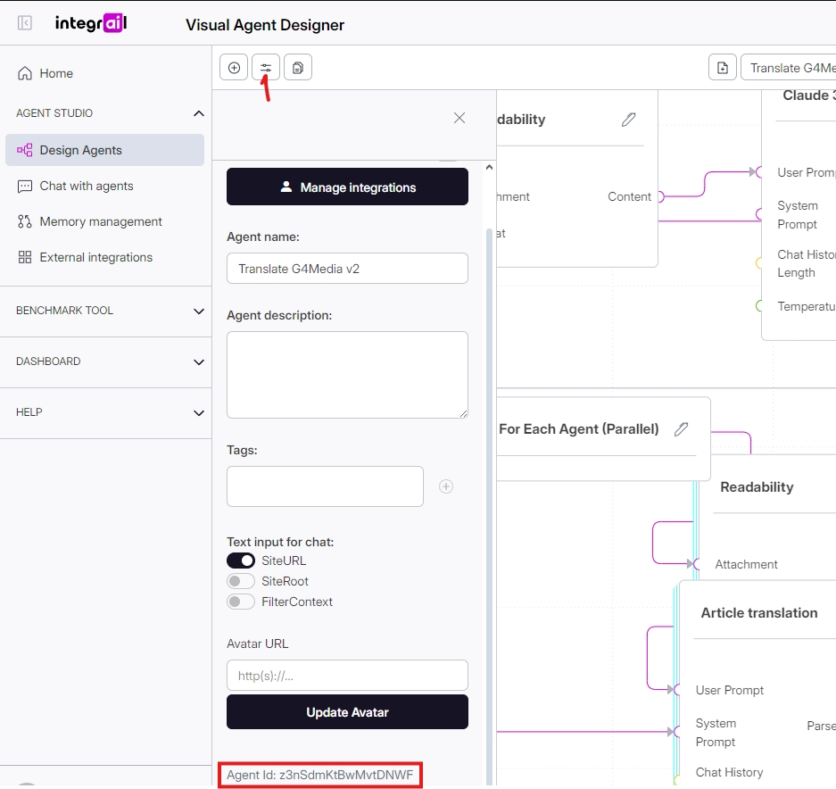Open the agent settings sliders icon
836x789 pixels.
click(x=266, y=68)
